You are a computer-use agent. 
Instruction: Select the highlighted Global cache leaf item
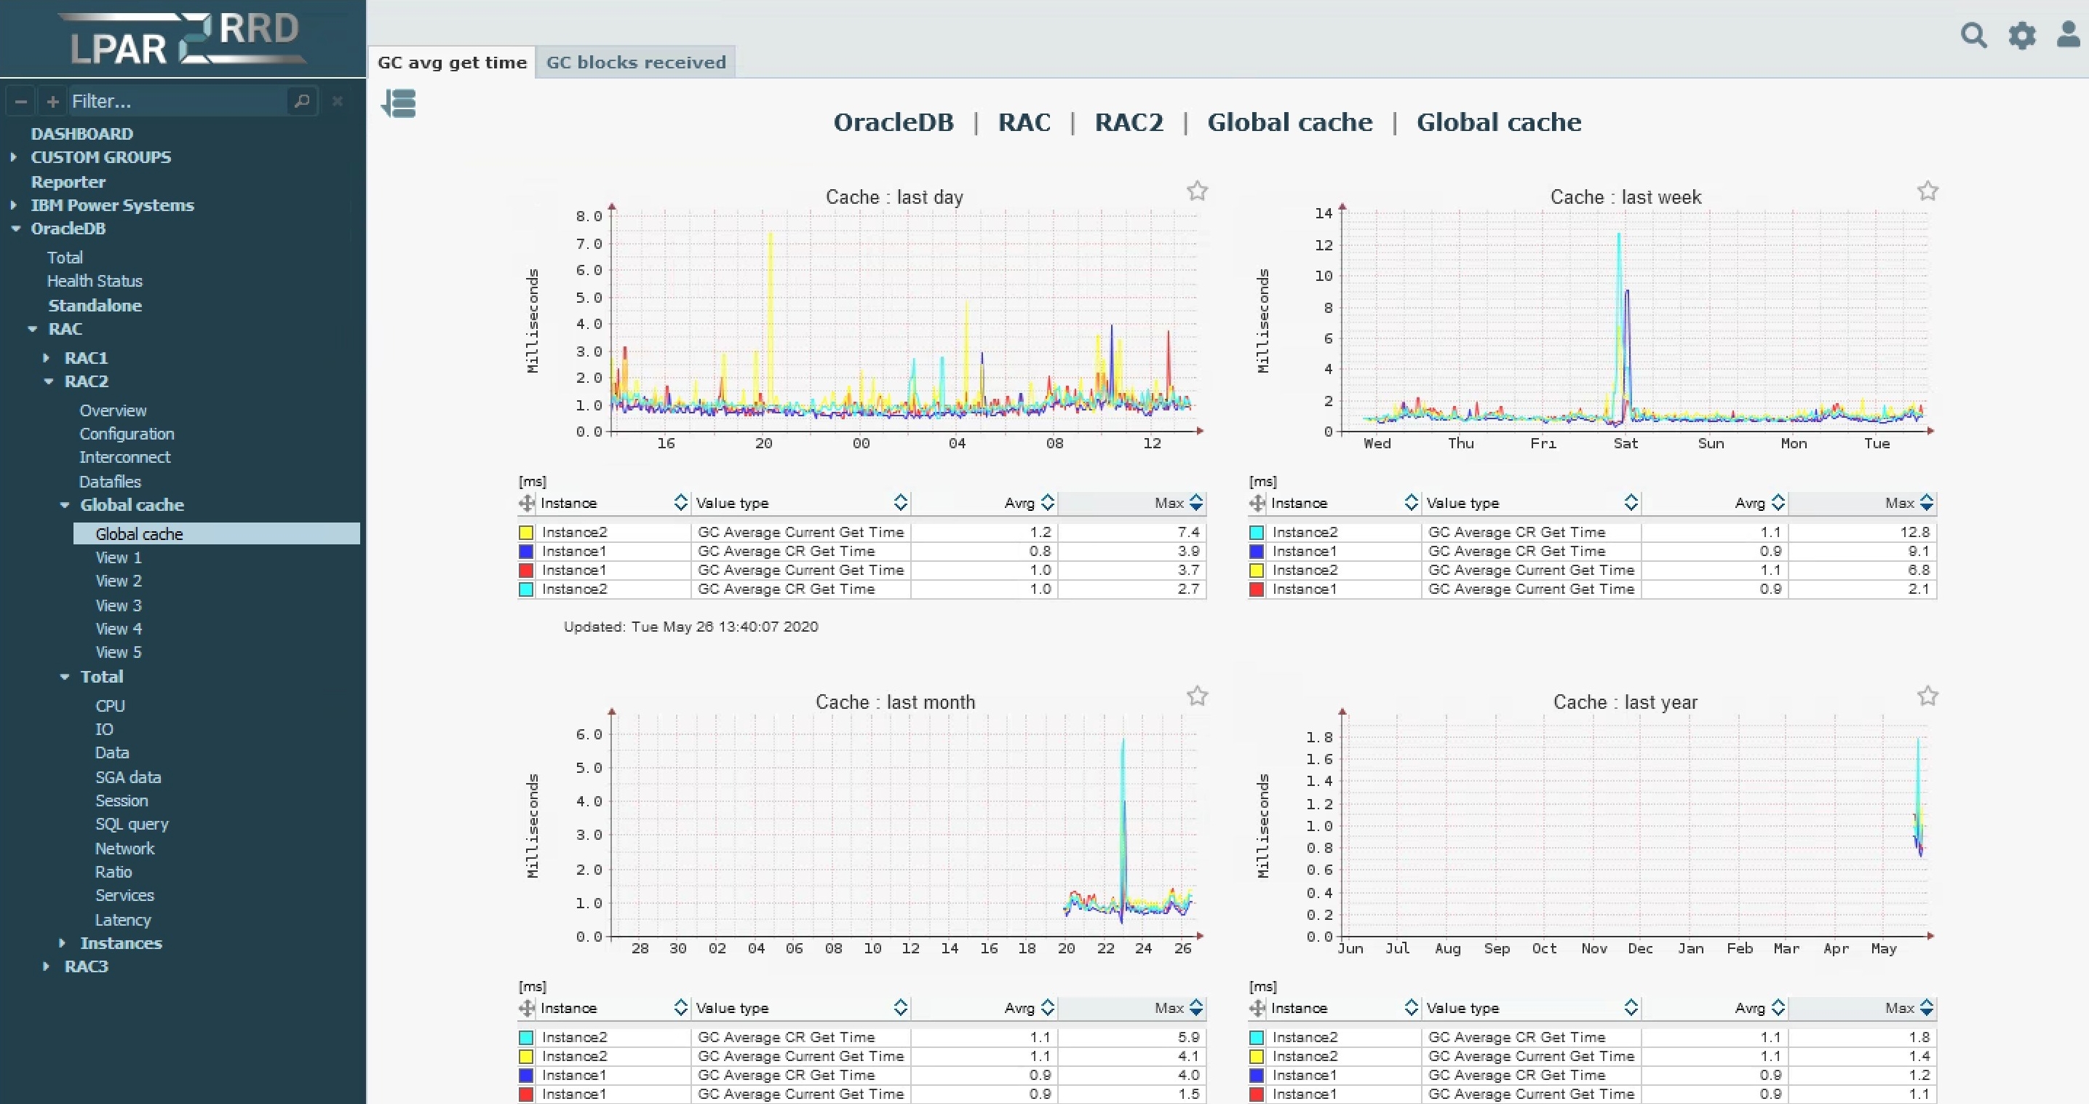217,533
